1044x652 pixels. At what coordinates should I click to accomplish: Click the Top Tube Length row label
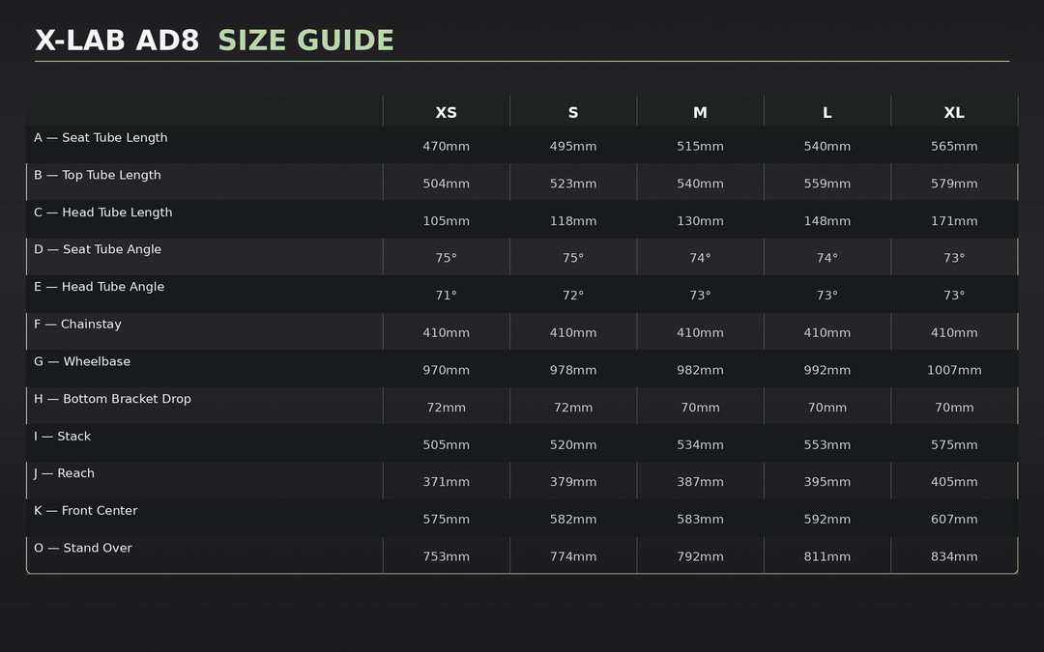coord(98,176)
